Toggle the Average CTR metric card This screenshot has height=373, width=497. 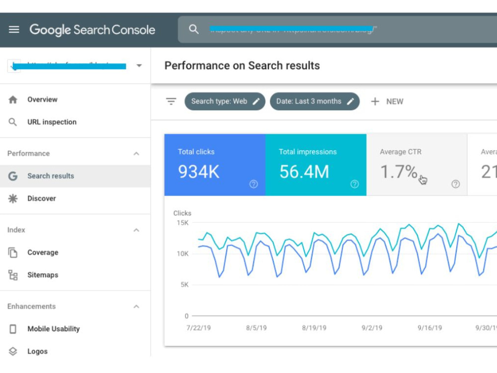click(417, 165)
